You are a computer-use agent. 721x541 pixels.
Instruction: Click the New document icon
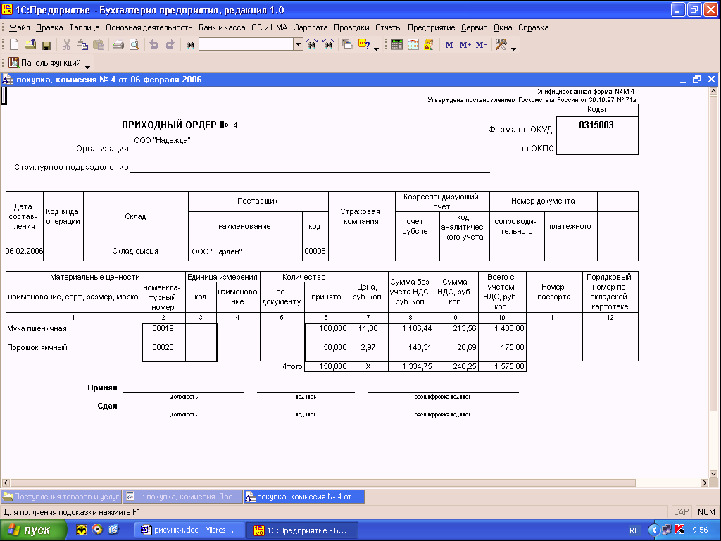(x=14, y=44)
